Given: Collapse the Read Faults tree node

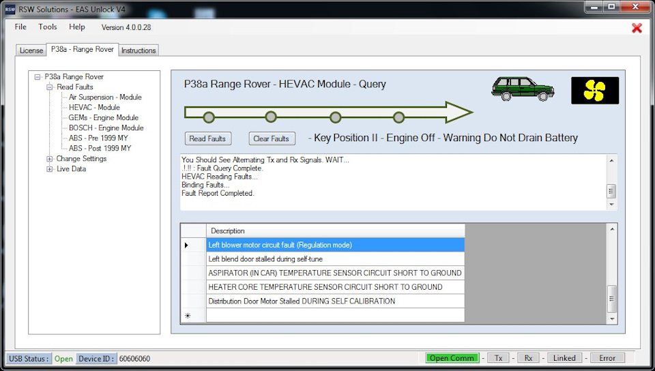Looking at the screenshot, I should (49, 87).
